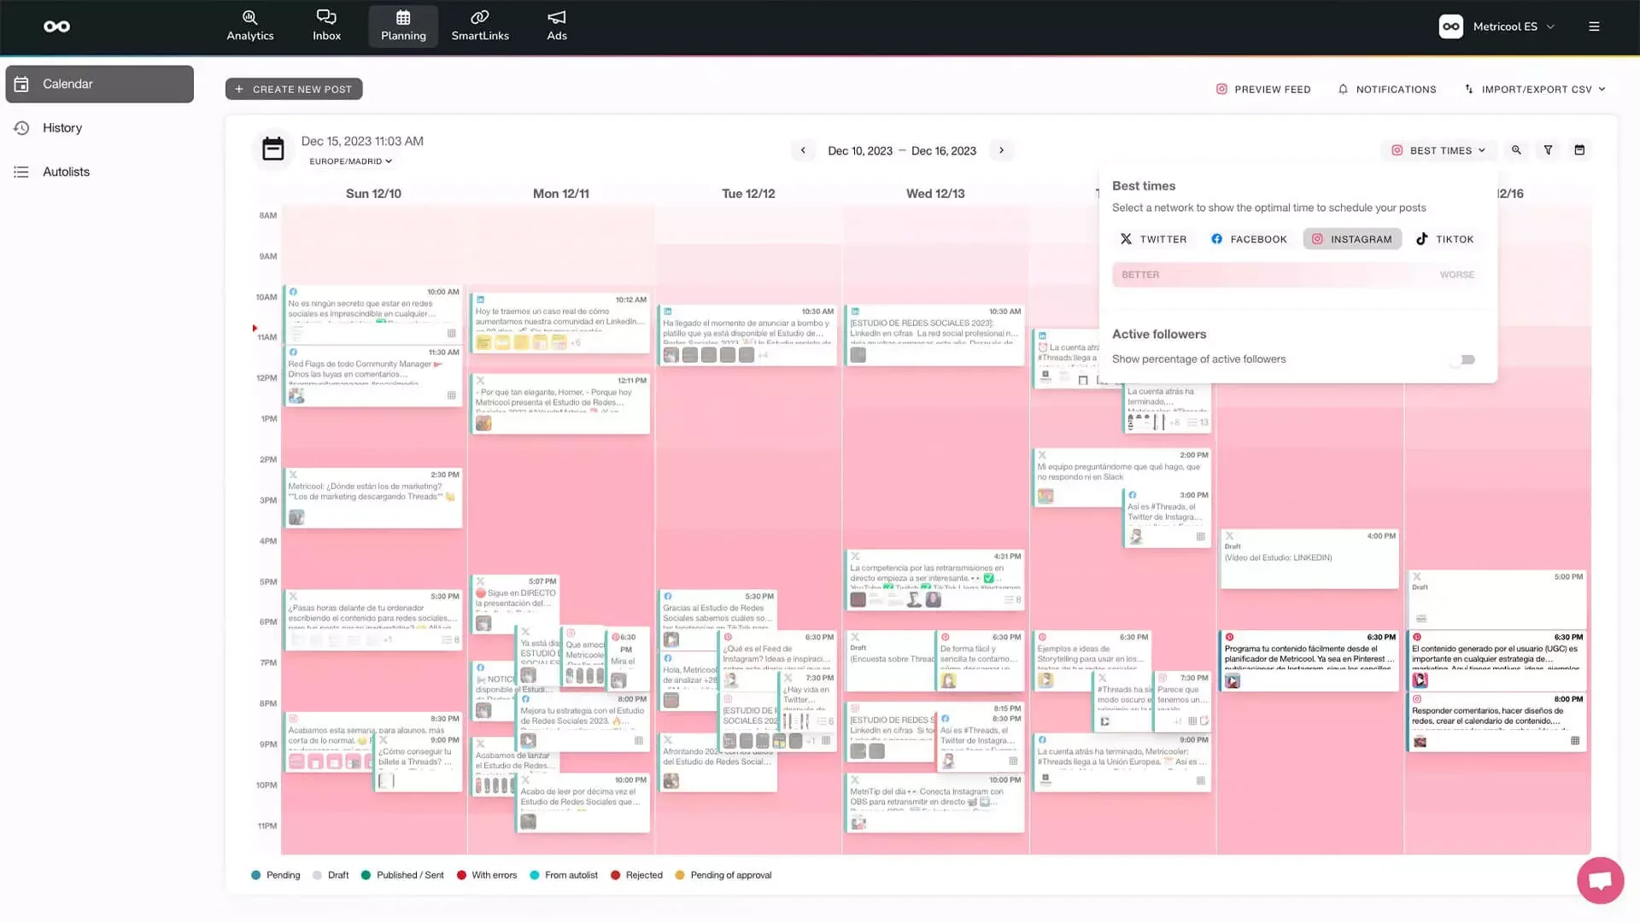This screenshot has height=922, width=1640.
Task: Open the calendar filter icon
Action: coord(1548,150)
